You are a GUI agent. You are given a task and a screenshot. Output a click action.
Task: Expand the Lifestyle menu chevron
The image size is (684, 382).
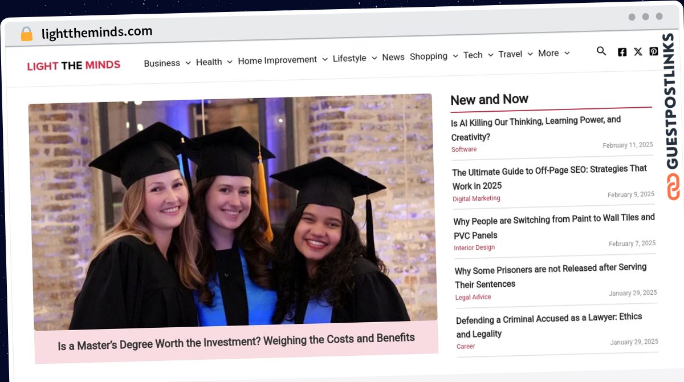pos(374,58)
